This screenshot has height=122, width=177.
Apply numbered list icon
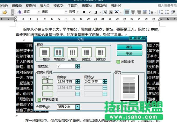161,12
